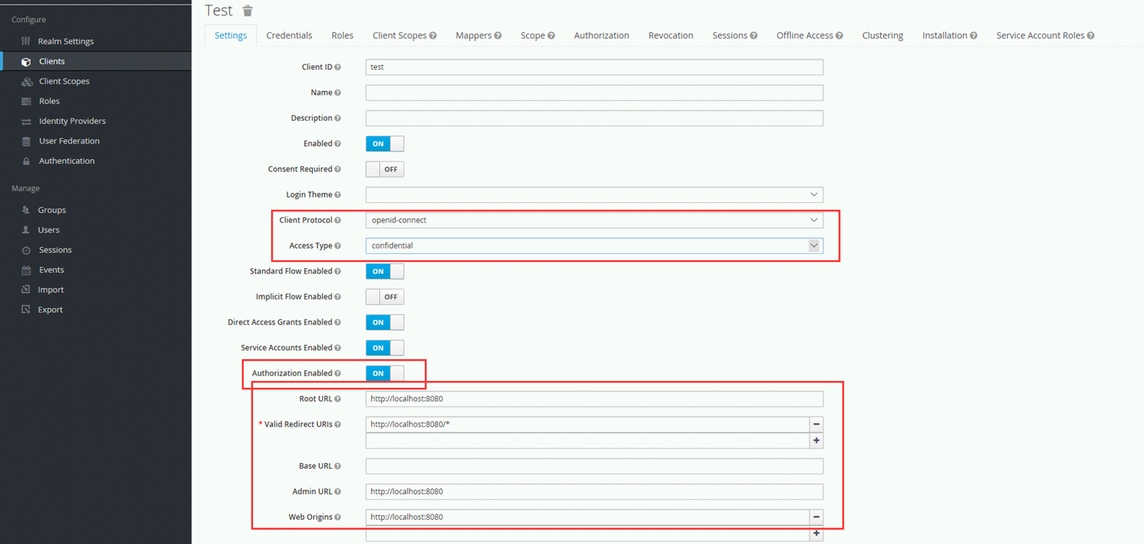Click the Clients cube icon in sidebar

pos(26,61)
